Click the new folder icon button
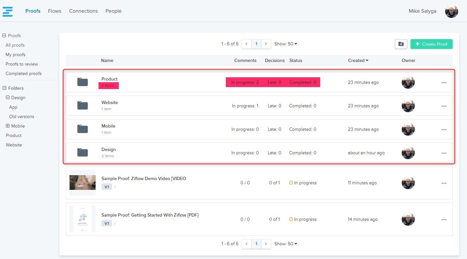 click(401, 44)
